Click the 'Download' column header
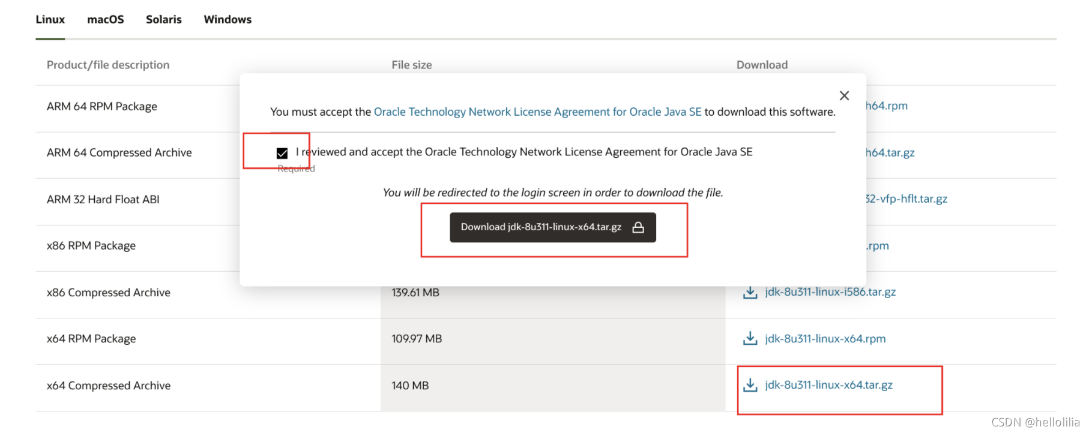1089x433 pixels. pyautogui.click(x=762, y=65)
